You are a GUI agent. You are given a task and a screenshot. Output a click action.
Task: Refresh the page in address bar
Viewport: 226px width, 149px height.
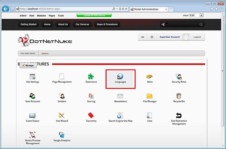[123, 9]
